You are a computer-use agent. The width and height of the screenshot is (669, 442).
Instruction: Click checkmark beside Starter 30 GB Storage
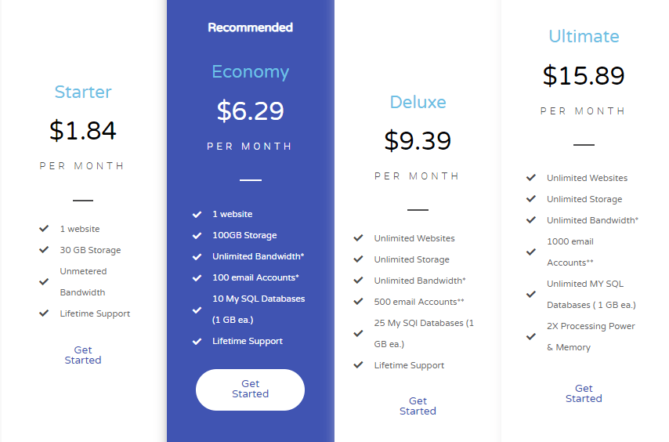click(44, 249)
